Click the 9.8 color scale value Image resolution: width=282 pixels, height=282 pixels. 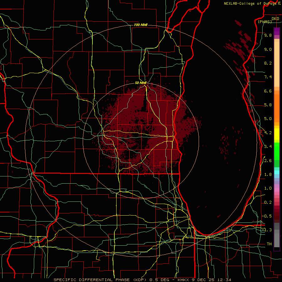pyautogui.click(x=268, y=35)
